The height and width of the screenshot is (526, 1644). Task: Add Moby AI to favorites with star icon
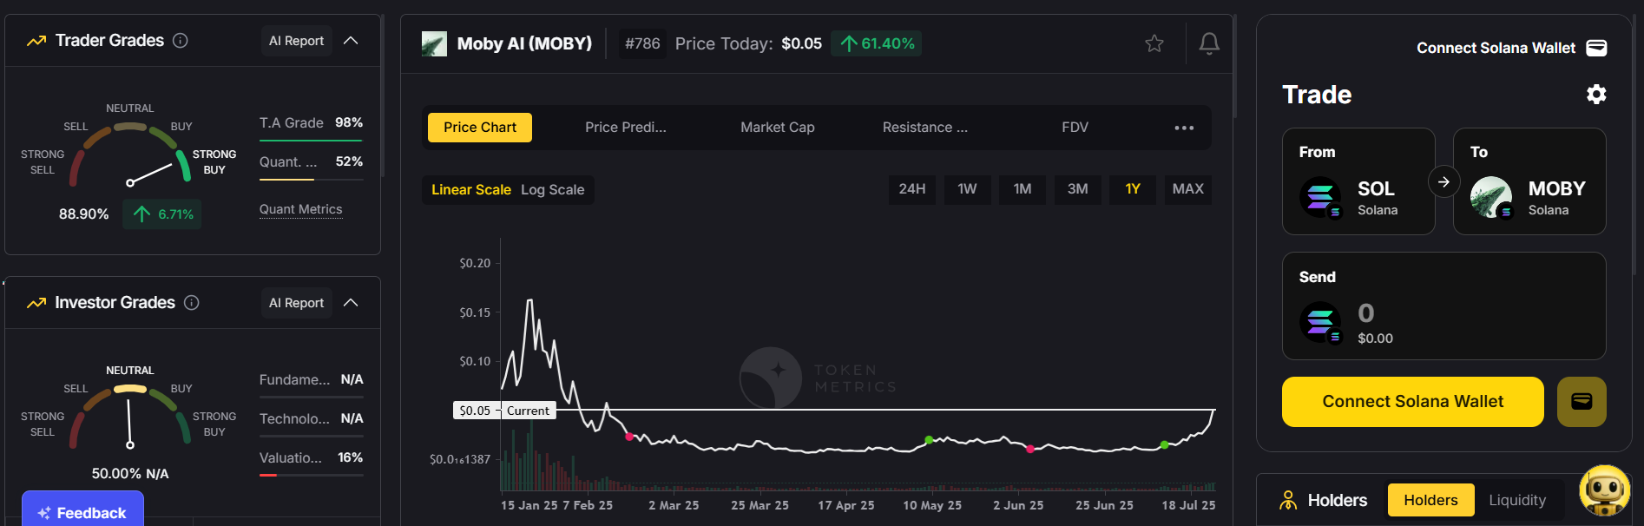coord(1154,43)
